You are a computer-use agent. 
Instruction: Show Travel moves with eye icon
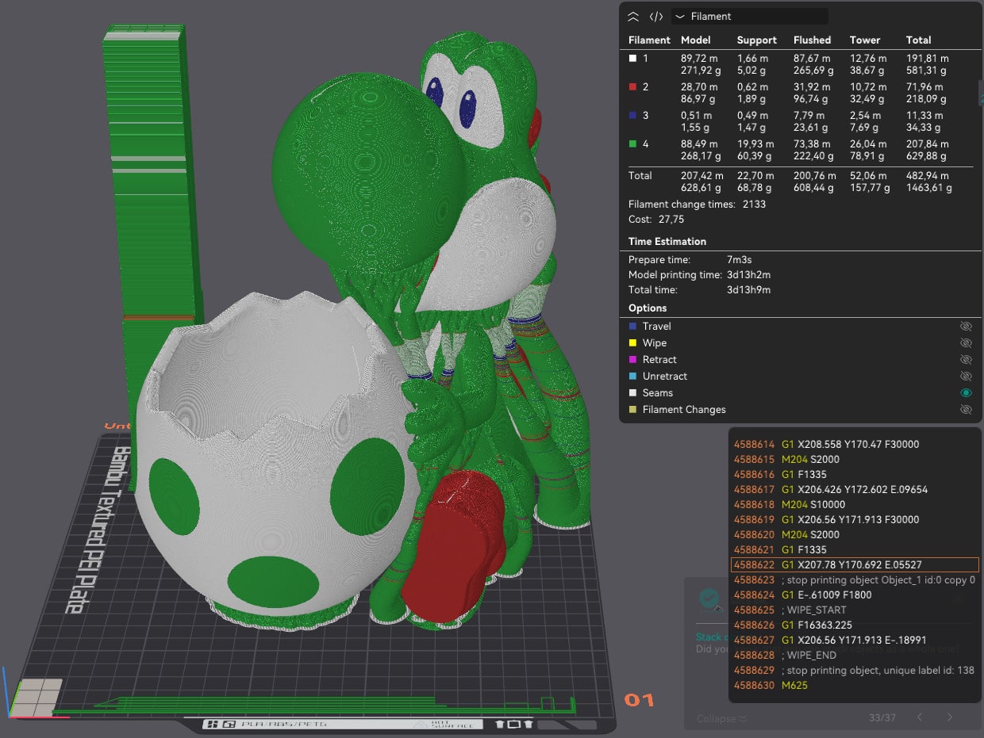[x=966, y=327]
